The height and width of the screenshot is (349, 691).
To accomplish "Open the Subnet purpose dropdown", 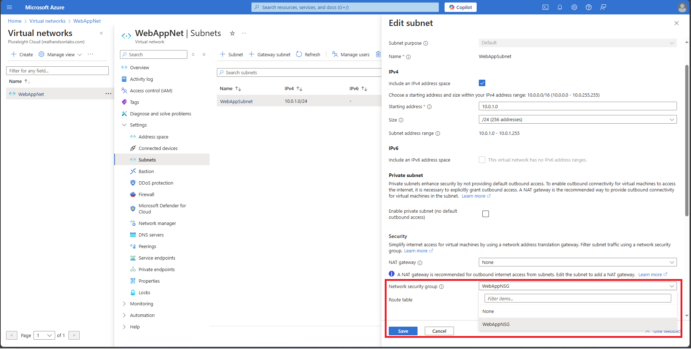I will click(x=578, y=43).
